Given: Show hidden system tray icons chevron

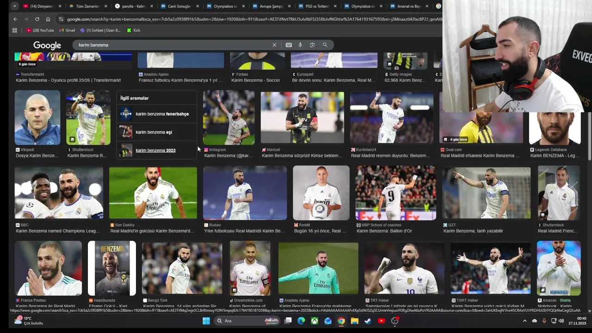Looking at the screenshot, I should [524, 321].
